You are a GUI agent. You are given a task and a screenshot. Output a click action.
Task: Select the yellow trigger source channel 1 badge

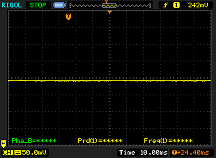coord(176,5)
